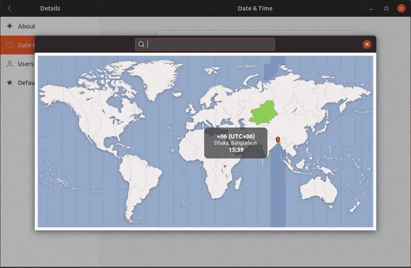Minimize the Settings window
This screenshot has width=411, height=268.
[371, 8]
